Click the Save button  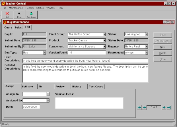click(x=163, y=35)
